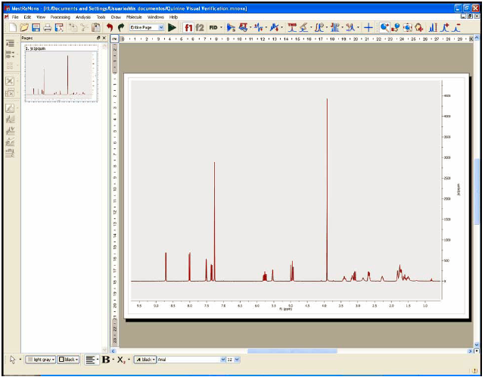The height and width of the screenshot is (377, 485).
Task: Open the light gray fill color selector
Action: point(41,360)
